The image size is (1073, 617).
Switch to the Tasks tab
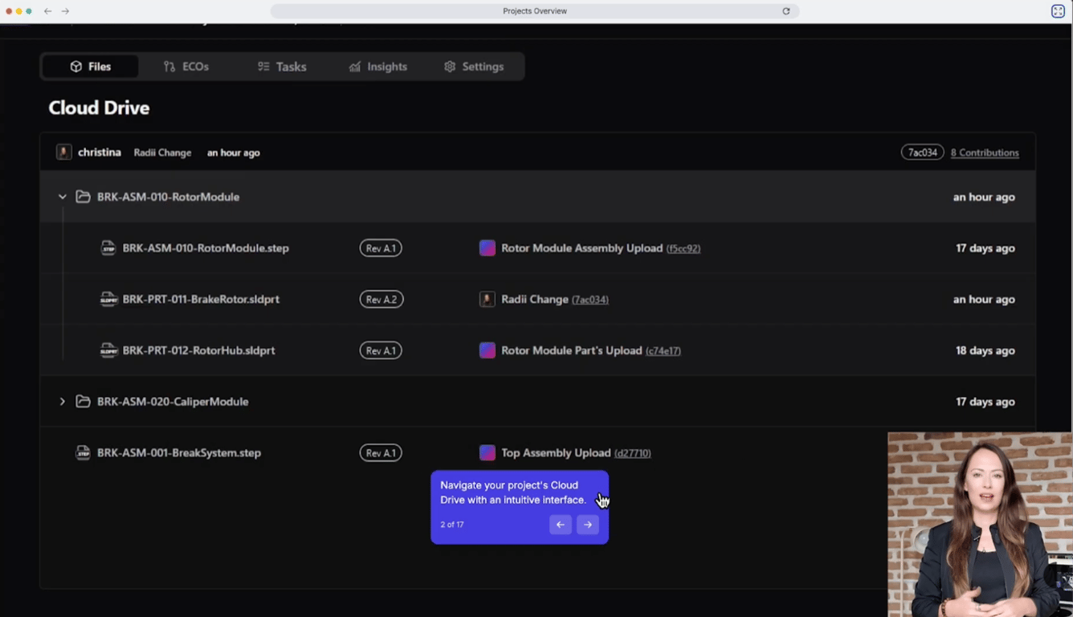[x=282, y=67]
